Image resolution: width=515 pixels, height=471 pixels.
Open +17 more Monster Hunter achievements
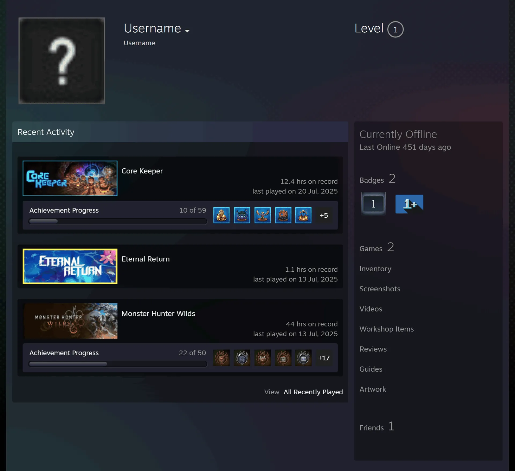[x=324, y=358]
